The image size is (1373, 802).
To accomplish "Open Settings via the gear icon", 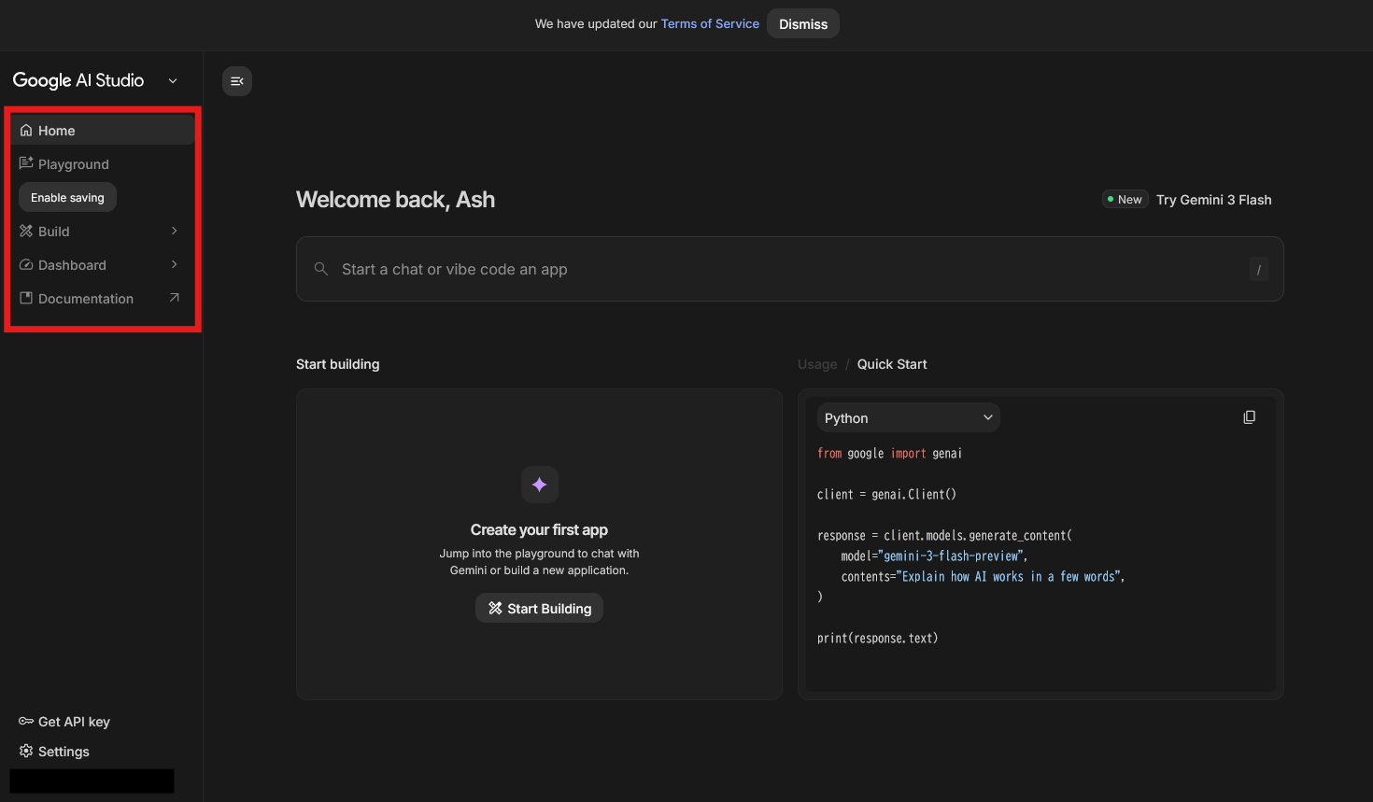I will 26,752.
